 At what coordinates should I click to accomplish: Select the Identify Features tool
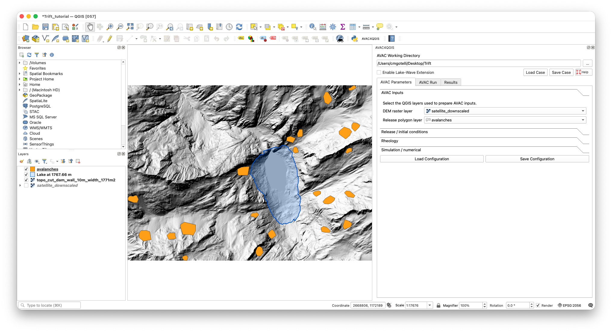point(313,27)
